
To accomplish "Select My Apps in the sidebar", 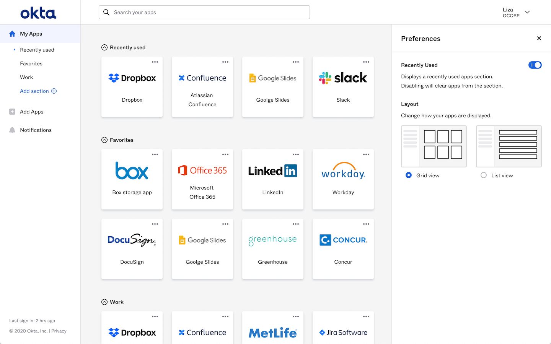I will pyautogui.click(x=31, y=34).
